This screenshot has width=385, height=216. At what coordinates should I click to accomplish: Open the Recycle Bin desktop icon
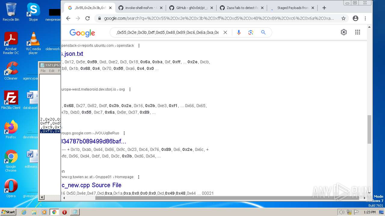(x=11, y=12)
